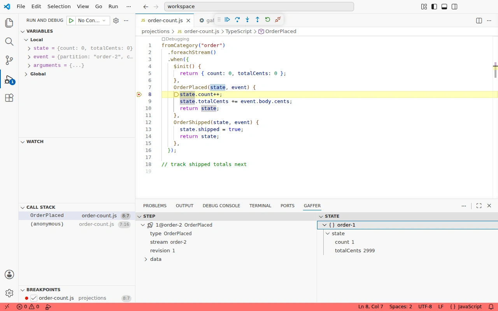Collapse the Local scope
The image size is (498, 311).
click(x=26, y=40)
